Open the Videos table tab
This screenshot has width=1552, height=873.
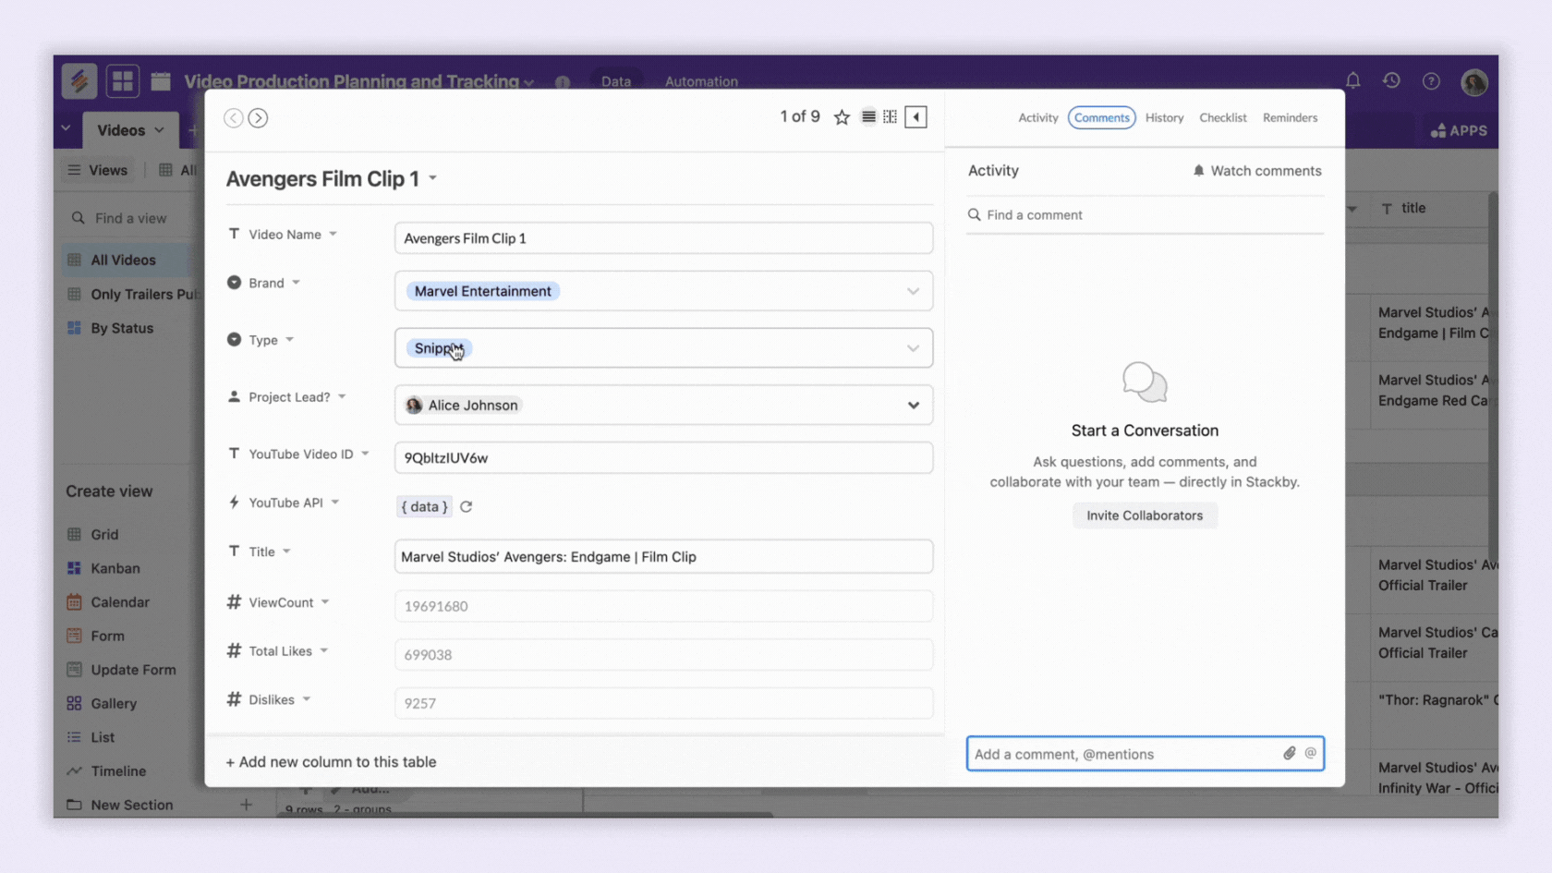(x=131, y=130)
